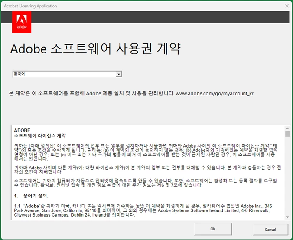
Task: Click the license text scrollbar up arrow
Action: click(287, 128)
